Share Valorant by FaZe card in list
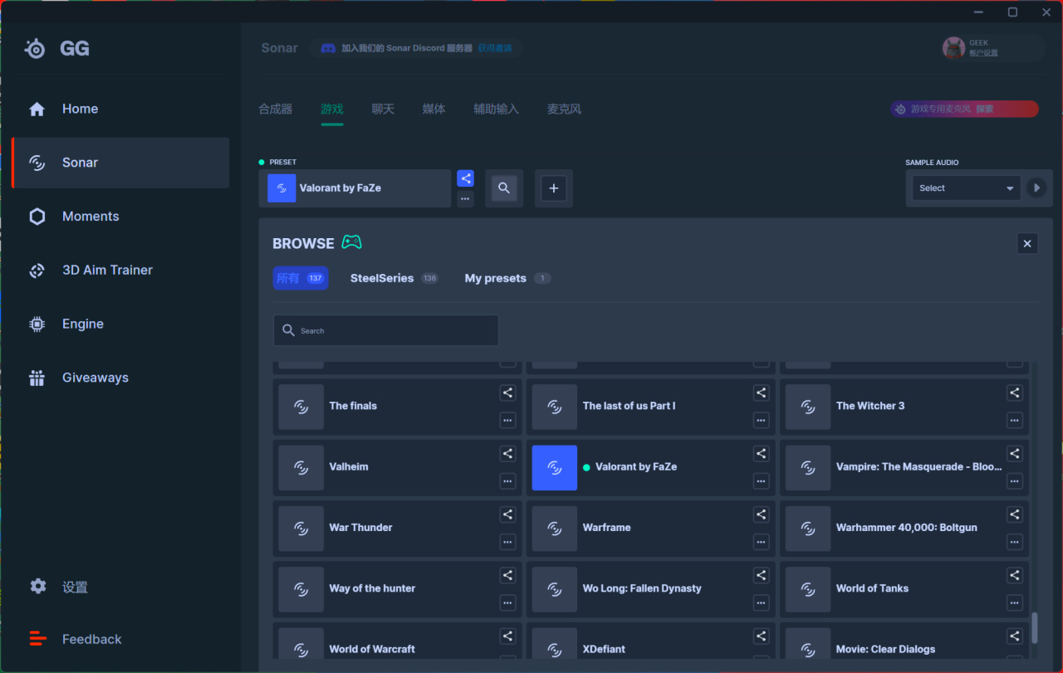The height and width of the screenshot is (673, 1063). (761, 453)
